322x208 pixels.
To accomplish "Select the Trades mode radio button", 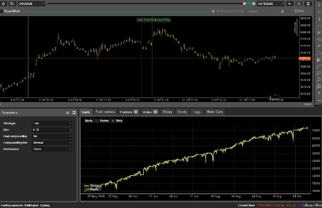I will point(97,121).
